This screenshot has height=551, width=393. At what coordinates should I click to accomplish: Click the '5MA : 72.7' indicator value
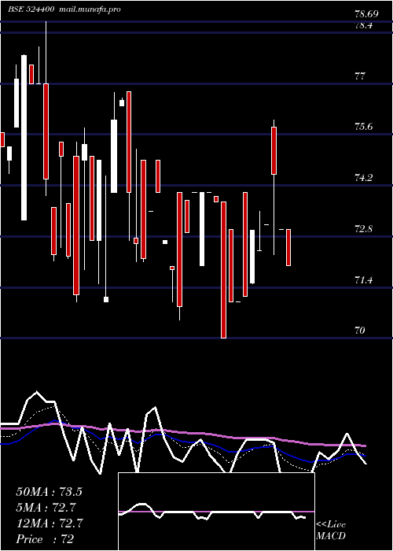[46, 508]
